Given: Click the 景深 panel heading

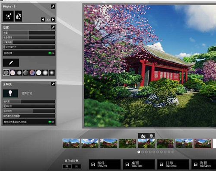Looking at the screenshot, I should pyautogui.click(x=6, y=27).
